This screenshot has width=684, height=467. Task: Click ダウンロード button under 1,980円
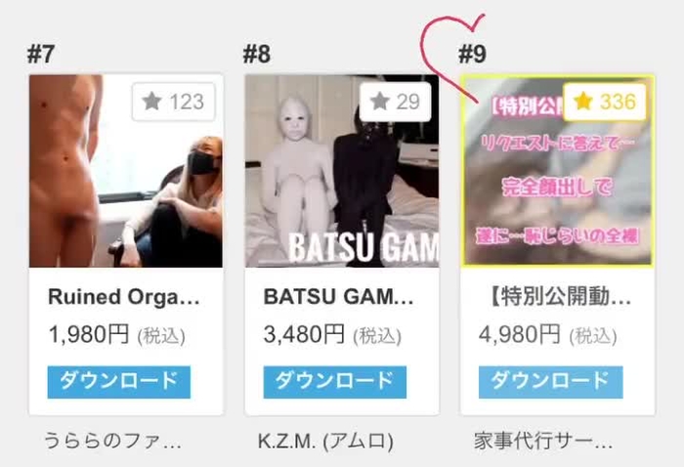[x=118, y=382]
